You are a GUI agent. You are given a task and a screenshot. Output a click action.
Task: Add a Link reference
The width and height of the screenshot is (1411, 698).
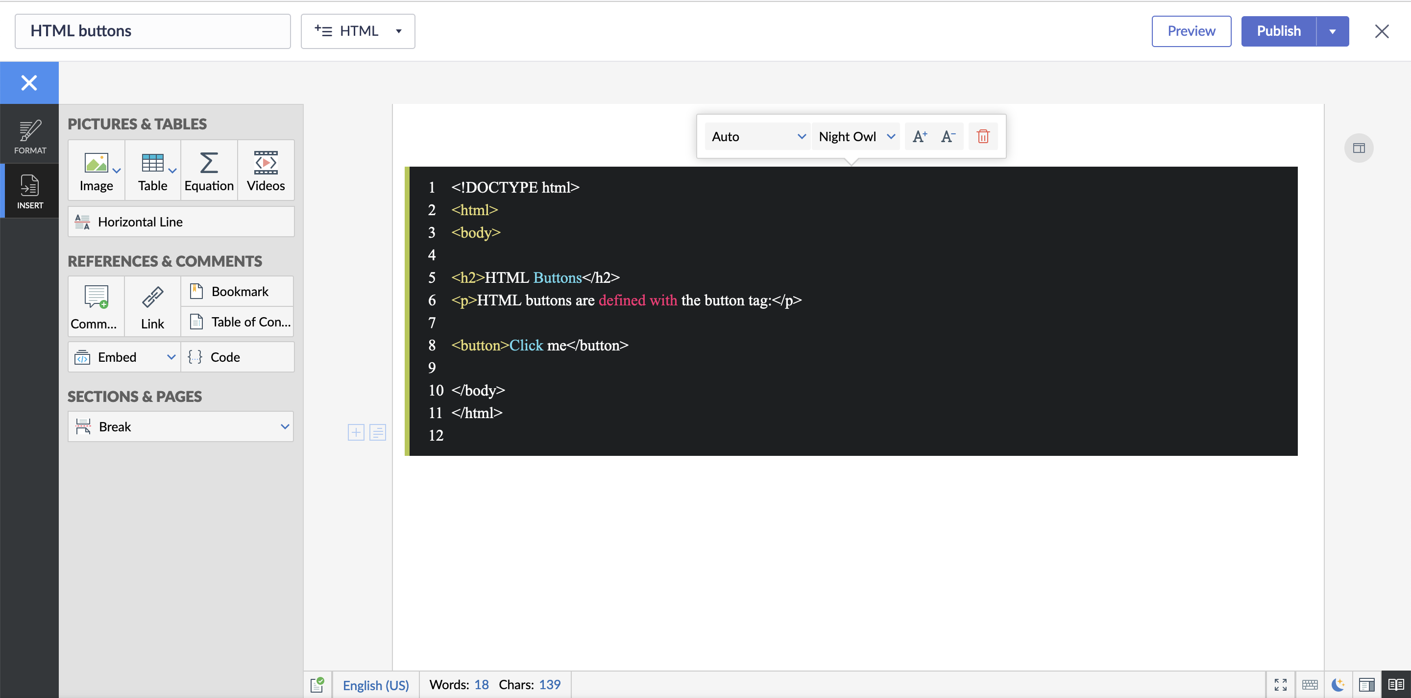click(152, 307)
